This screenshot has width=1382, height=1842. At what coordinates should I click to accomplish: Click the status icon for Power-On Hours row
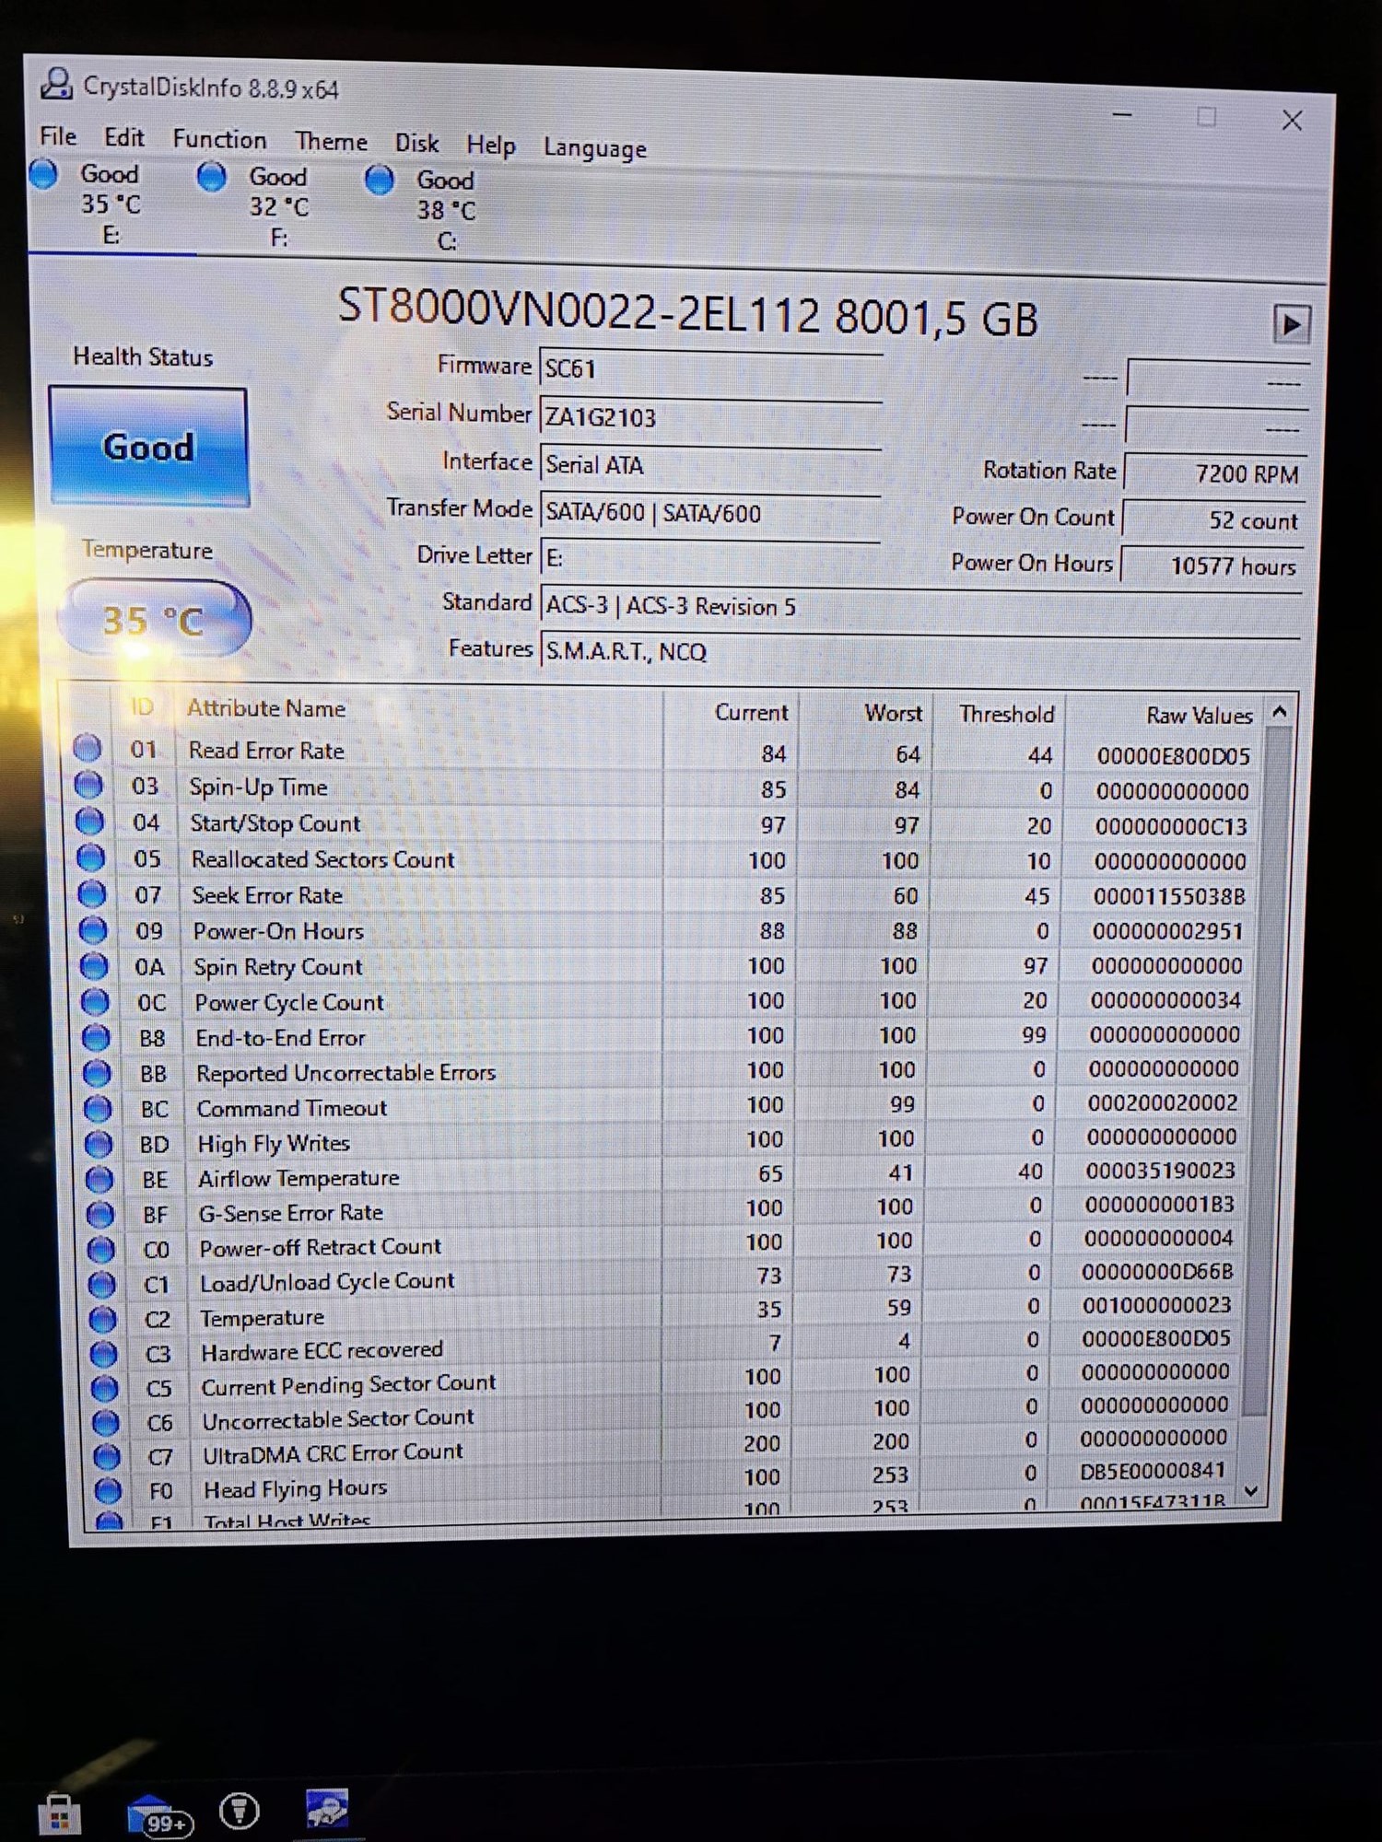point(92,930)
